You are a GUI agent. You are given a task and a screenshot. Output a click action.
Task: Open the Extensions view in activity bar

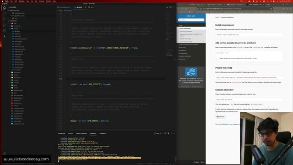(4, 30)
